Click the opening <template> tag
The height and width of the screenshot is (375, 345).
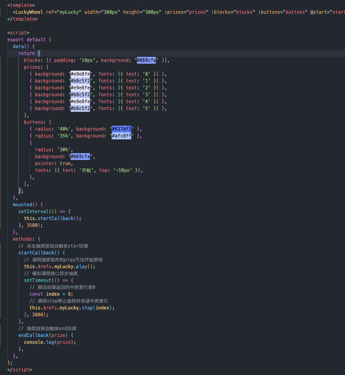(x=21, y=5)
